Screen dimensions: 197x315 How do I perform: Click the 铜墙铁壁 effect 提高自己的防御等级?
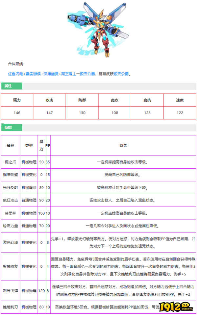[123, 175]
